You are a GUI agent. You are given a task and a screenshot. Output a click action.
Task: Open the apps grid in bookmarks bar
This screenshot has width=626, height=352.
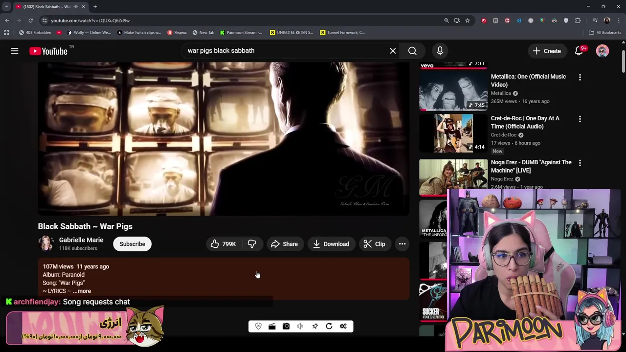[6, 32]
